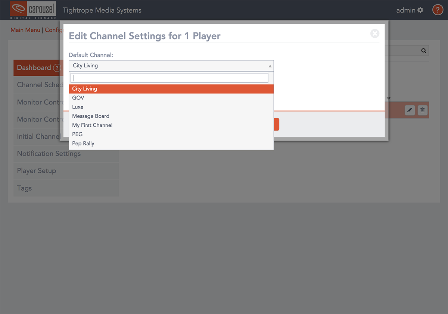
Task: Close the Edit Channel Settings dialog
Action: tap(375, 34)
